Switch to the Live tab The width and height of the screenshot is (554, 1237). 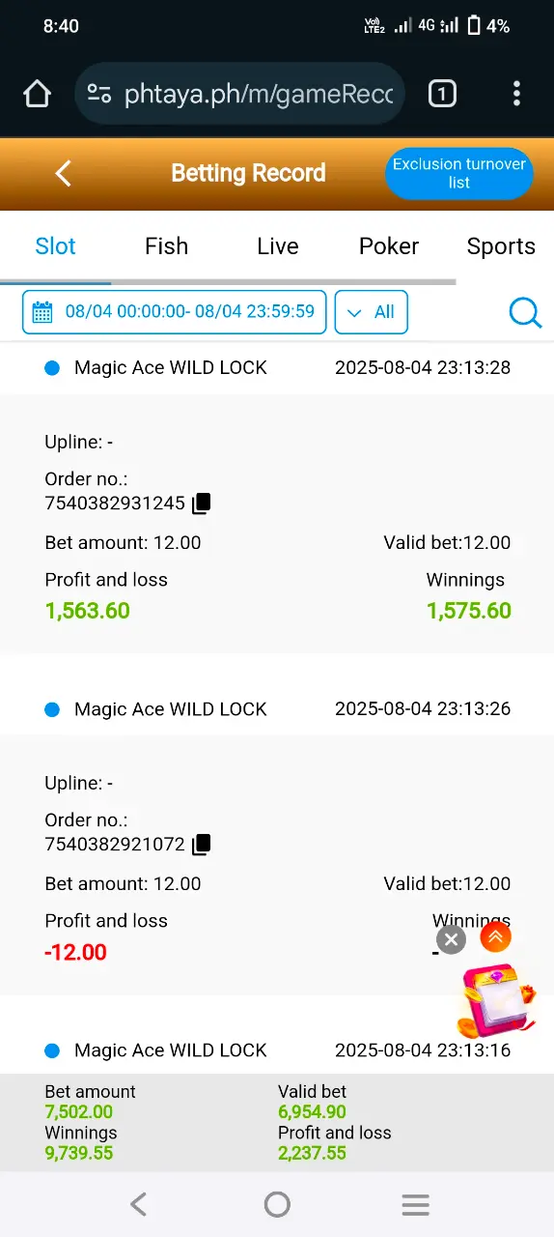pos(278,246)
